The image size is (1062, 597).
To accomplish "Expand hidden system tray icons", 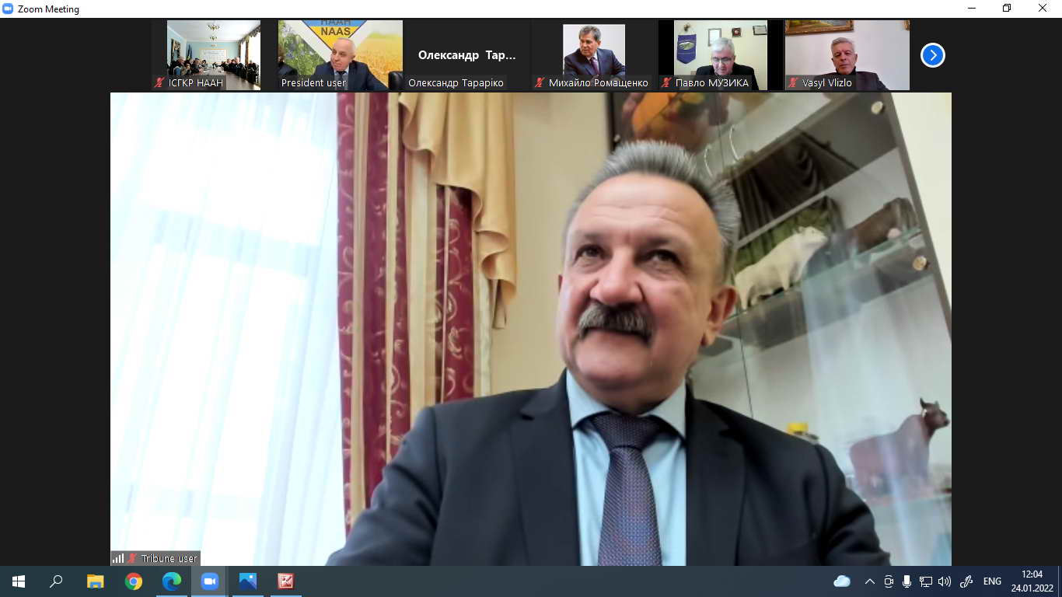I will click(x=869, y=581).
